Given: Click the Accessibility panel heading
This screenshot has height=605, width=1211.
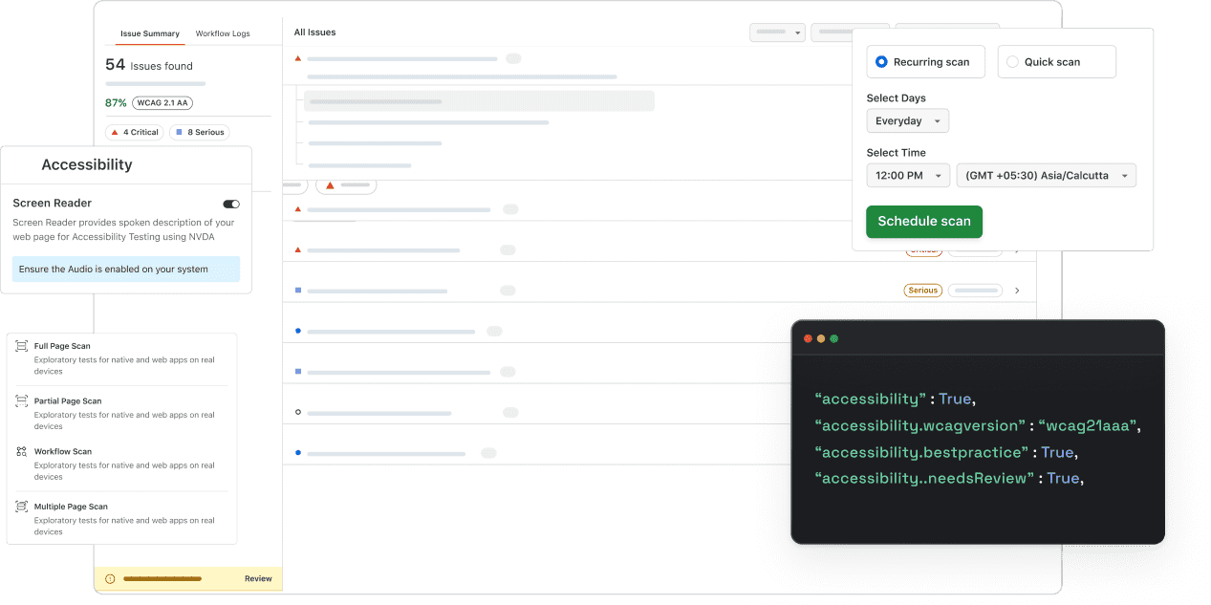Looking at the screenshot, I should pos(87,165).
